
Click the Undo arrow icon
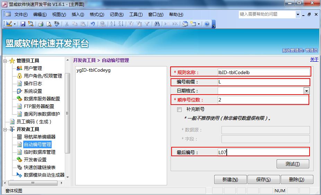click(93, 24)
